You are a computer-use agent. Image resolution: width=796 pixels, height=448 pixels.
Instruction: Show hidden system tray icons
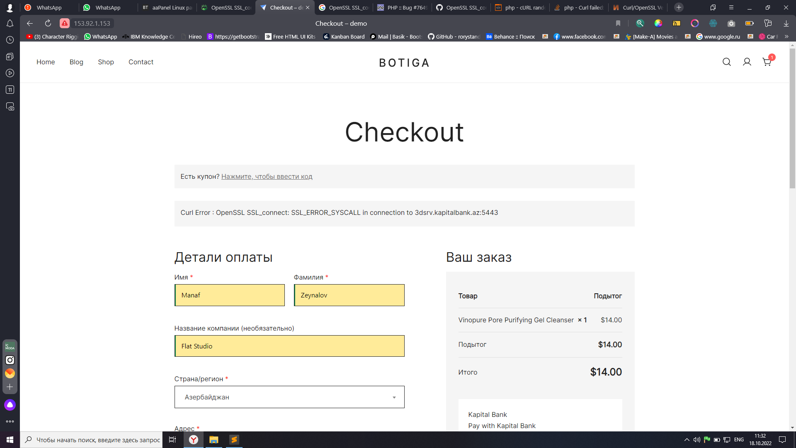(687, 440)
